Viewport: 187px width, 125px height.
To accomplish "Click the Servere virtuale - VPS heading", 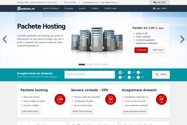I will click(89, 90).
